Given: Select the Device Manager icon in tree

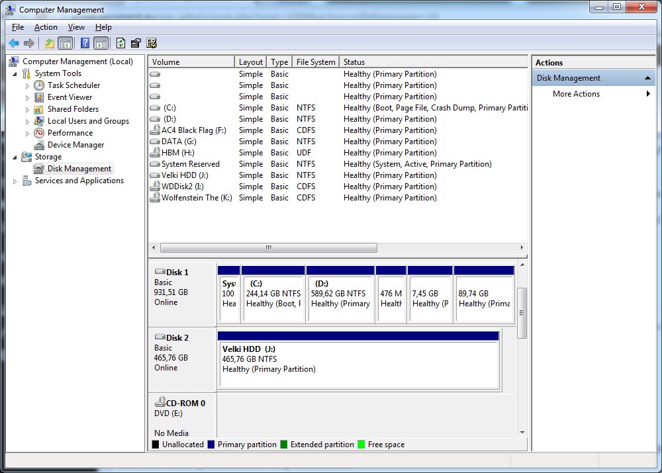Looking at the screenshot, I should 38,145.
